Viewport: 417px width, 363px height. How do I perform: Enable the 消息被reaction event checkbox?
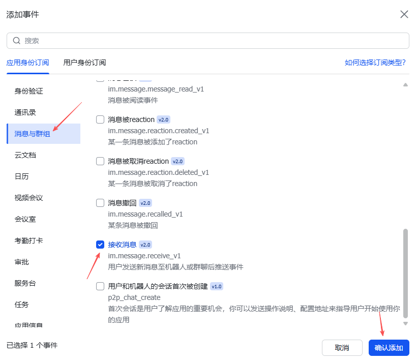point(100,119)
